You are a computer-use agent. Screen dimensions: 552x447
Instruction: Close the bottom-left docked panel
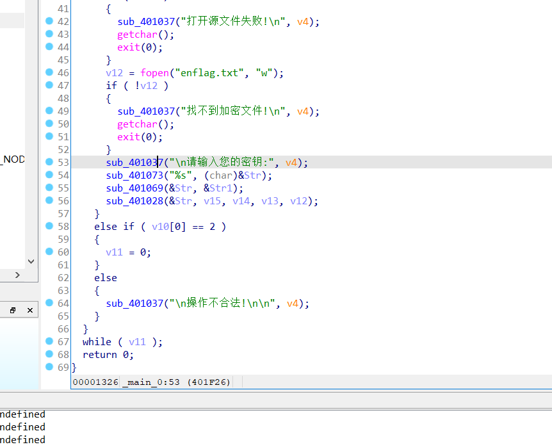[30, 310]
